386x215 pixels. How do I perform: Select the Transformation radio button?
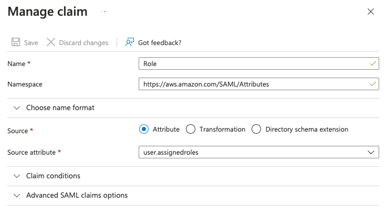191,129
